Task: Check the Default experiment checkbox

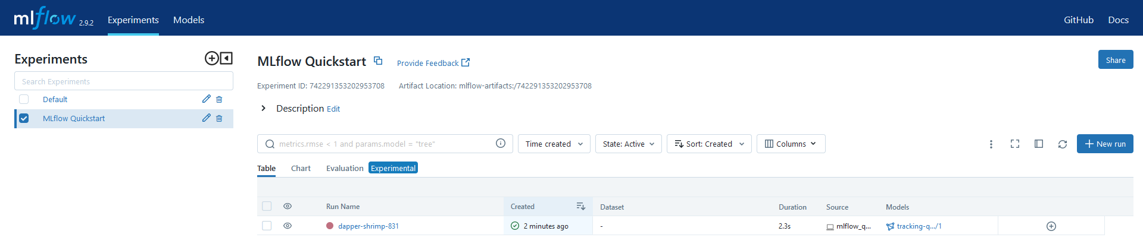Action: (x=24, y=99)
